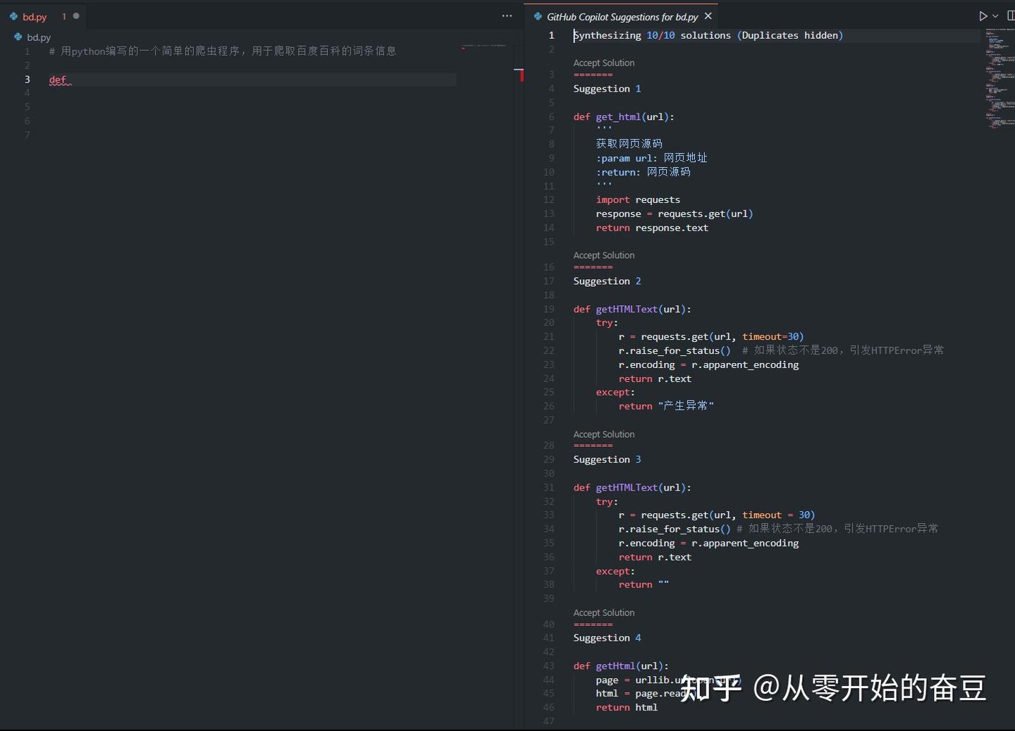Accept Solution for Suggestion 4

tap(603, 613)
